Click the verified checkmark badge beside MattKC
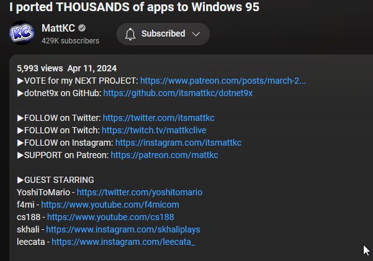 82,28
